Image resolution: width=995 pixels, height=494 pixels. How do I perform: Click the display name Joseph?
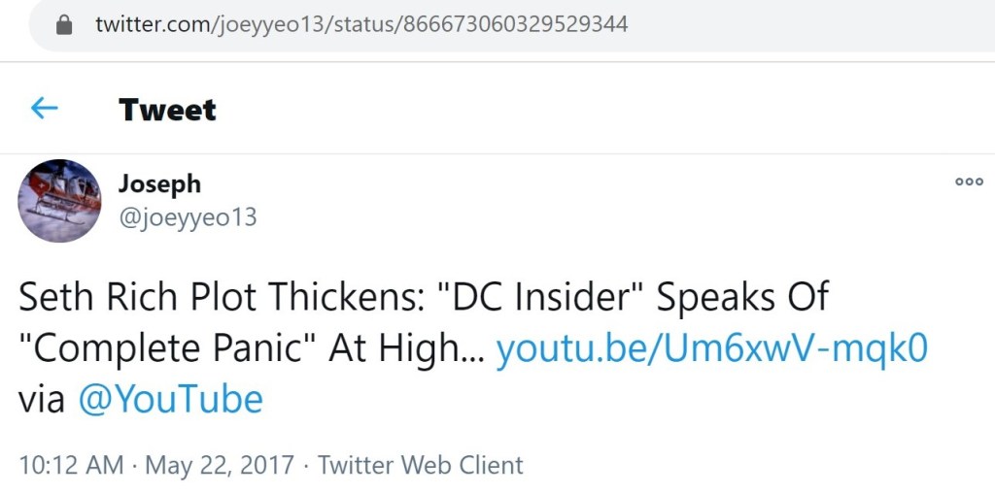pyautogui.click(x=159, y=183)
